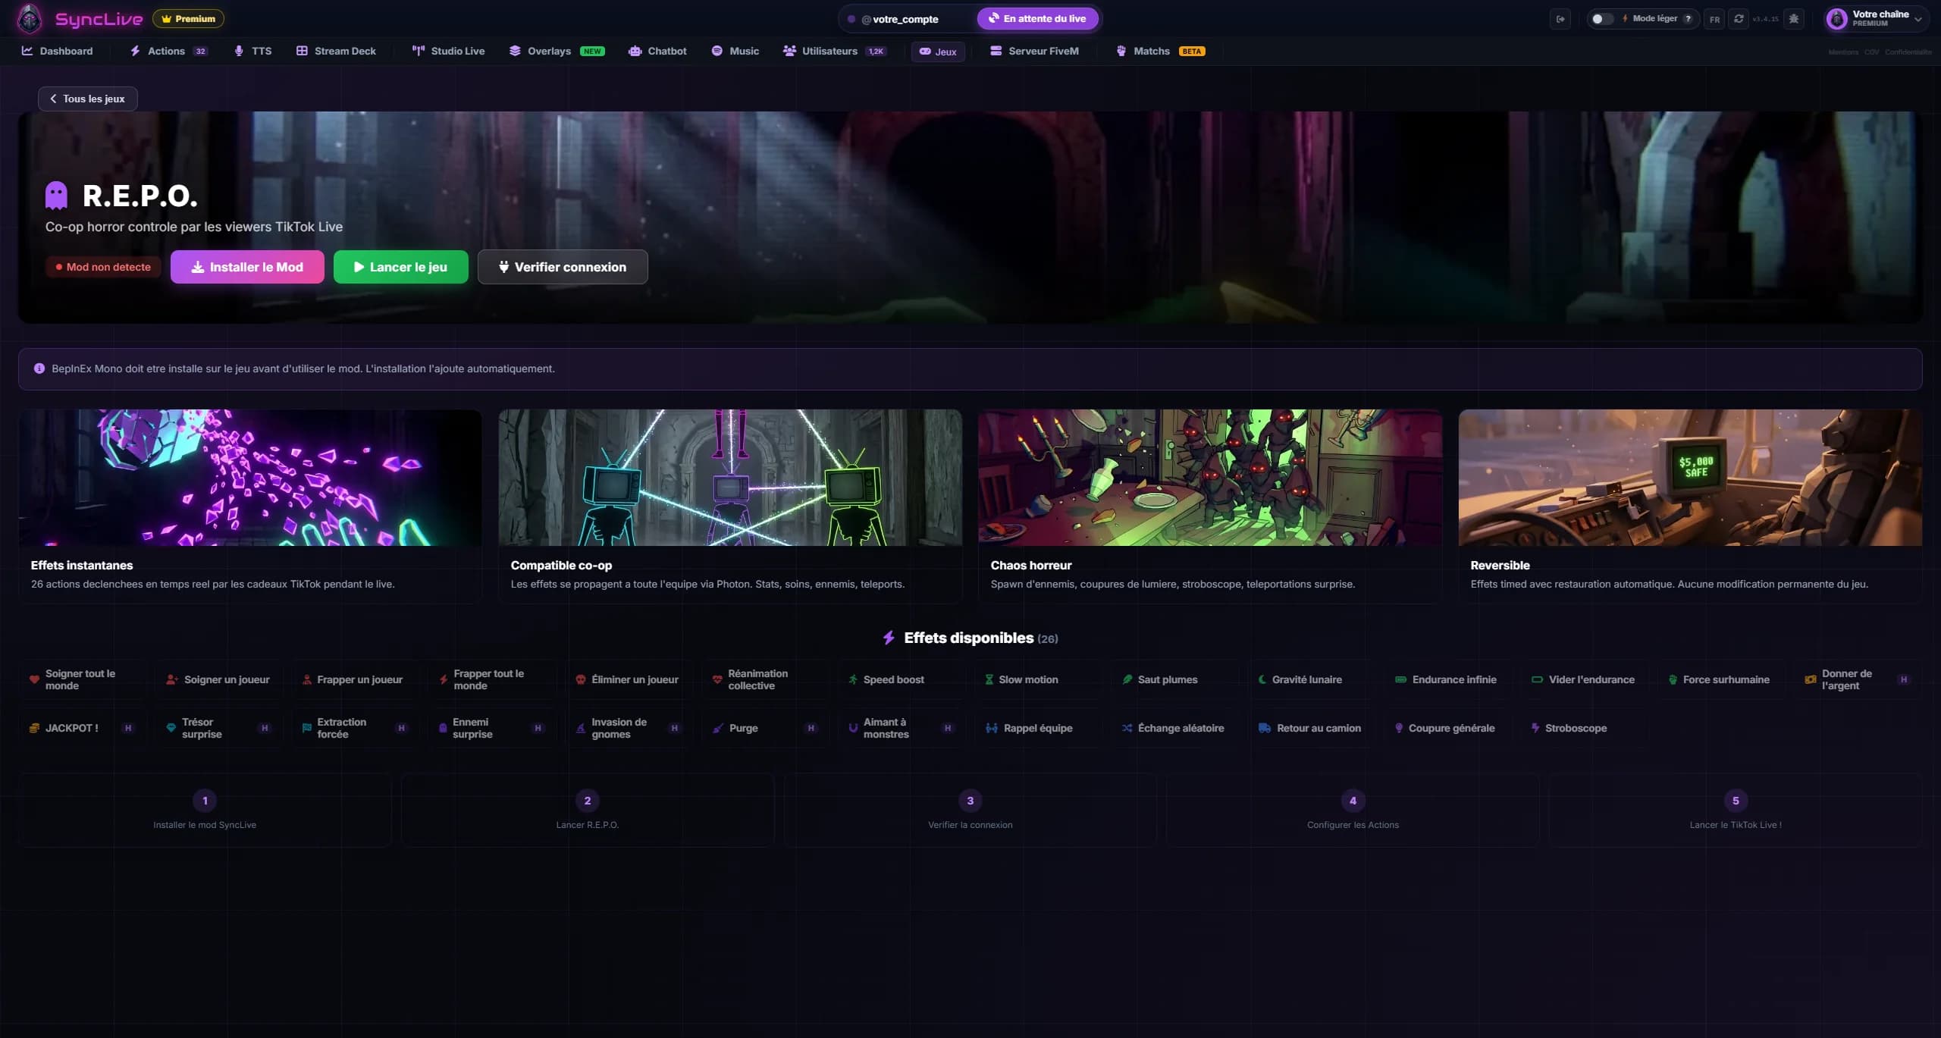Open the Serveur FiveM tab
1941x1038 pixels.
click(x=1034, y=51)
